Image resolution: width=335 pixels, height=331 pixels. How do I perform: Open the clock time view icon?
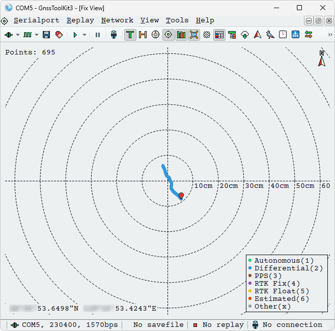point(283,35)
